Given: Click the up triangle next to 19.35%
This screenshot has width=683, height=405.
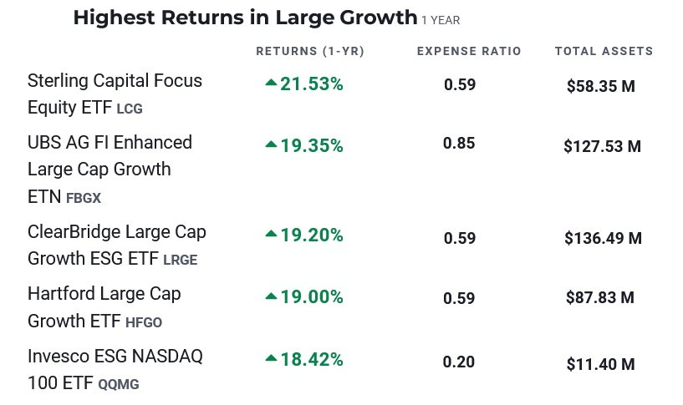Looking at the screenshot, I should click(271, 144).
